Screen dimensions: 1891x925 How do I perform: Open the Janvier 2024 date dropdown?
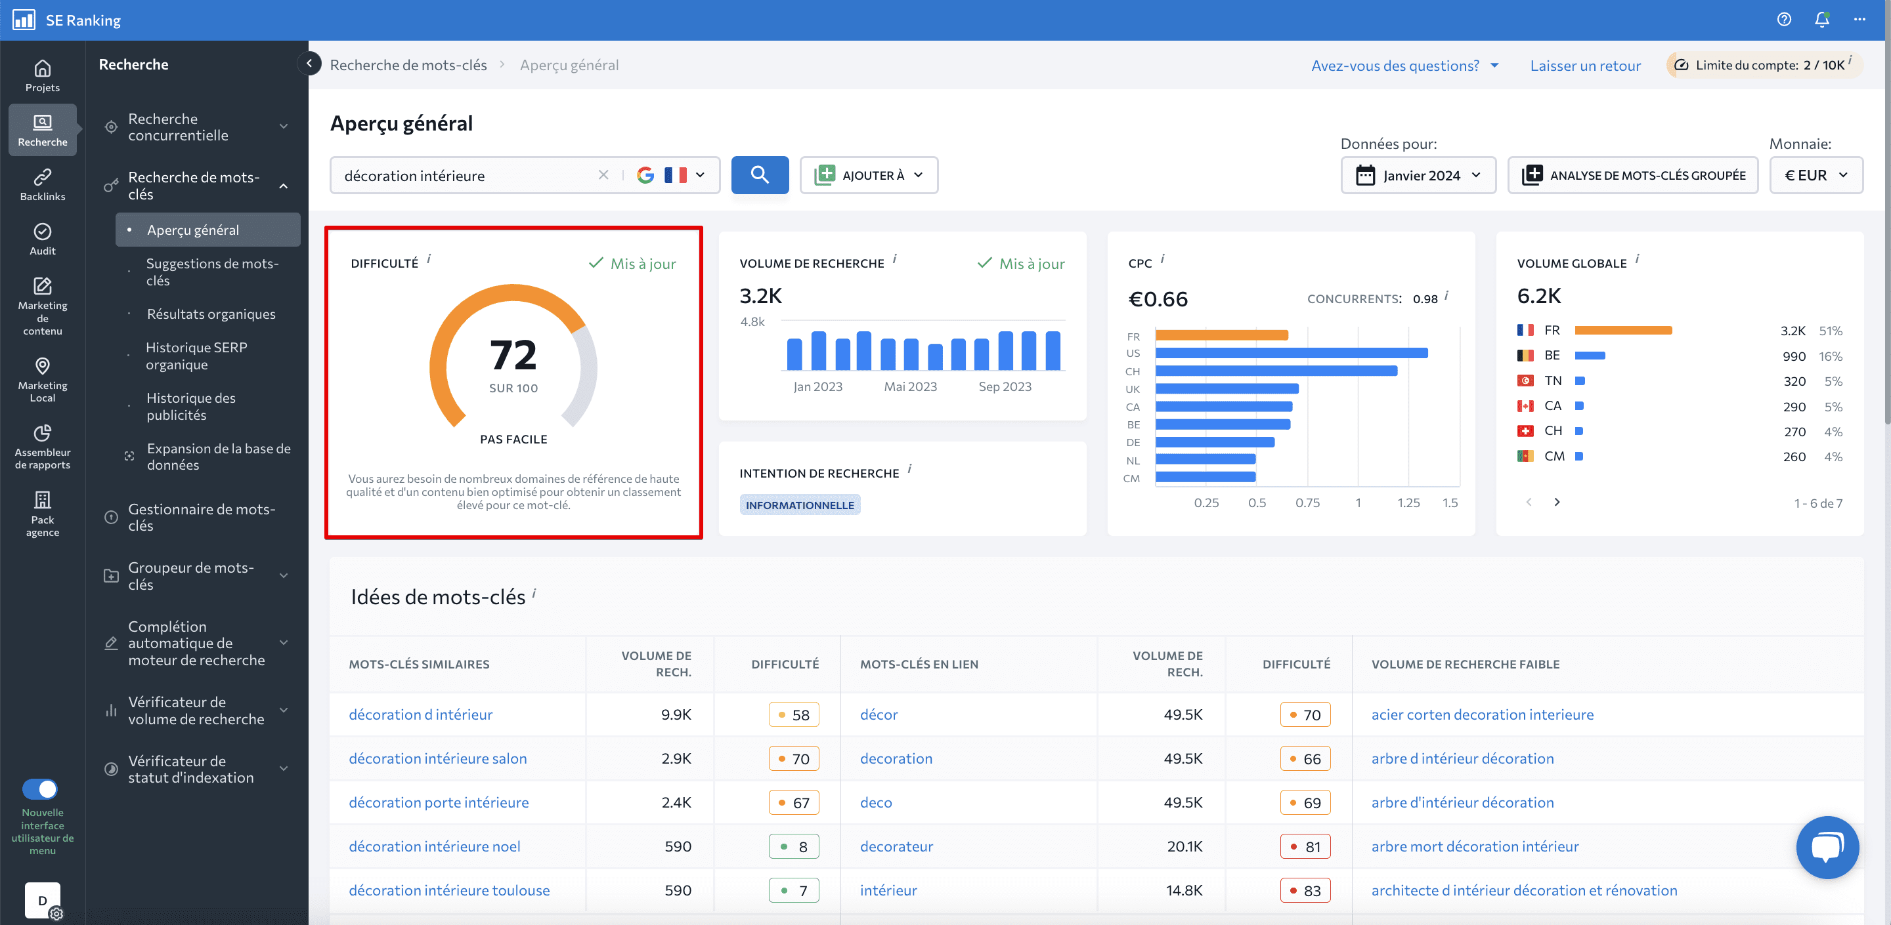tap(1418, 175)
